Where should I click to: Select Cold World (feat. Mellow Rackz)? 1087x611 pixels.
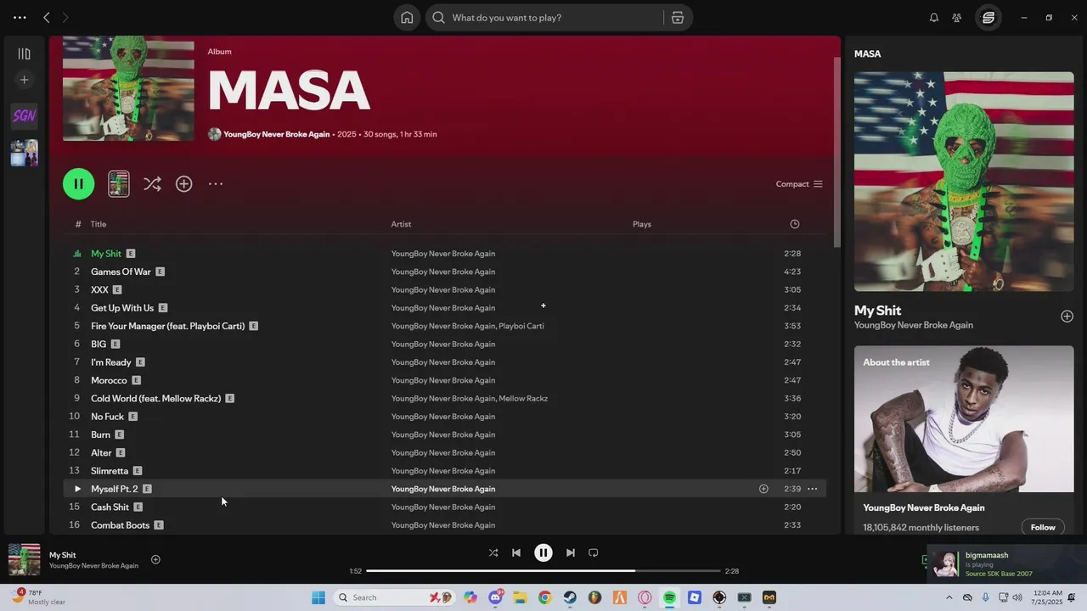(155, 398)
